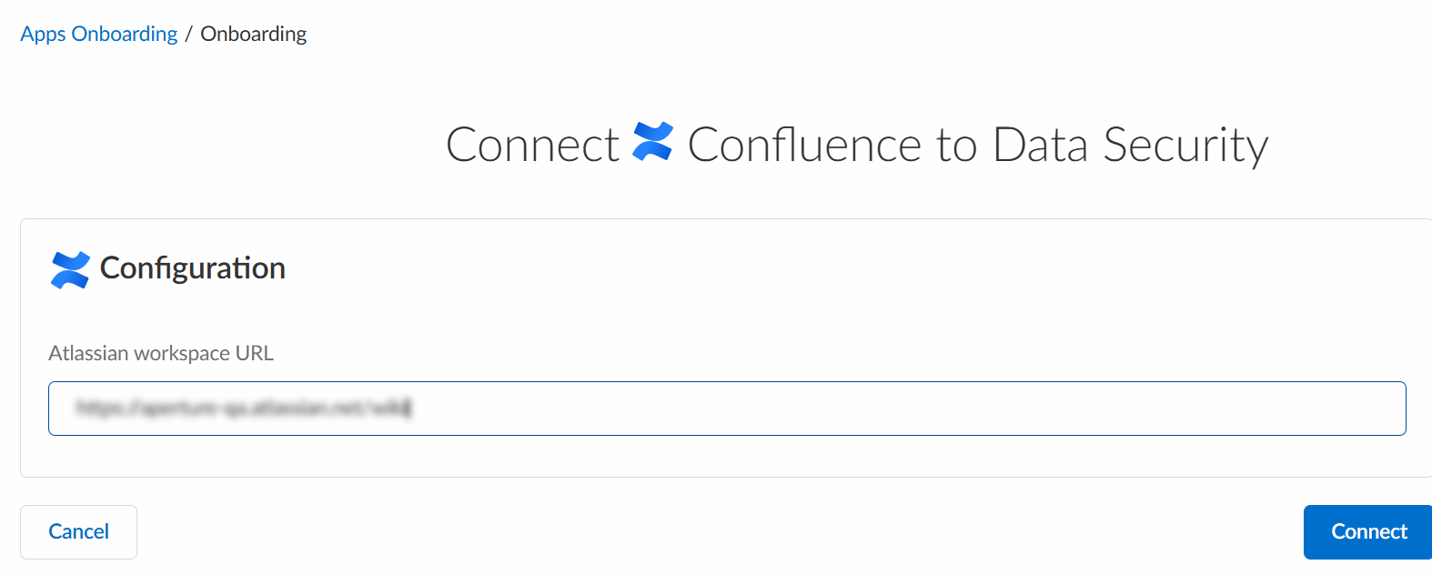Screen dimensions: 1432x575
Task: Click the Atlassian workspace URL label
Action: [161, 353]
